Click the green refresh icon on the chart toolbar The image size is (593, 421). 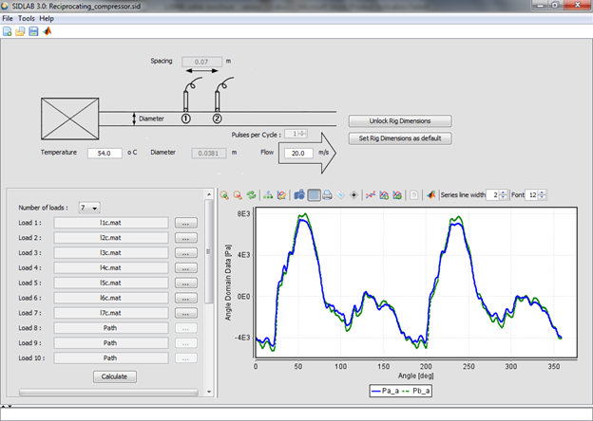pos(252,195)
